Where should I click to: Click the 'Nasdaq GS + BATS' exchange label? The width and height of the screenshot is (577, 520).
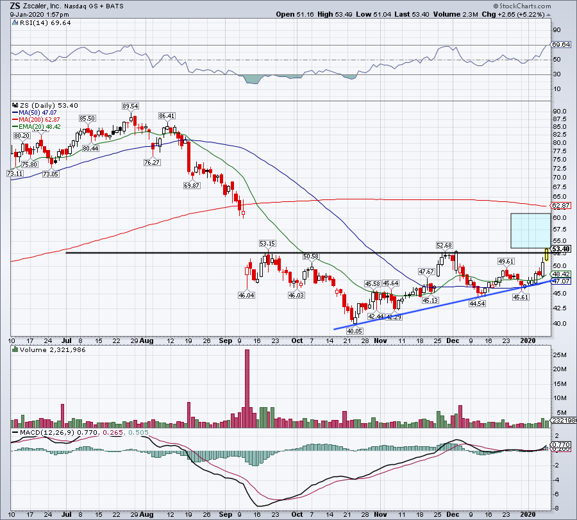(x=94, y=6)
